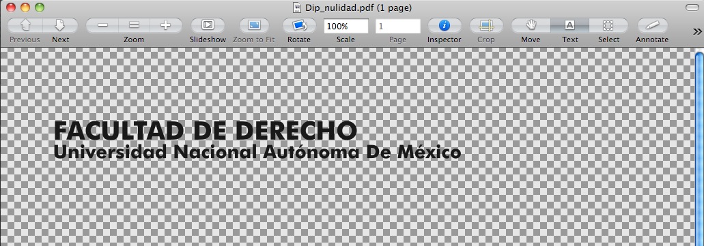Click the FACULTAD DE DERECHO heading text
This screenshot has width=704, height=246.
[205, 131]
